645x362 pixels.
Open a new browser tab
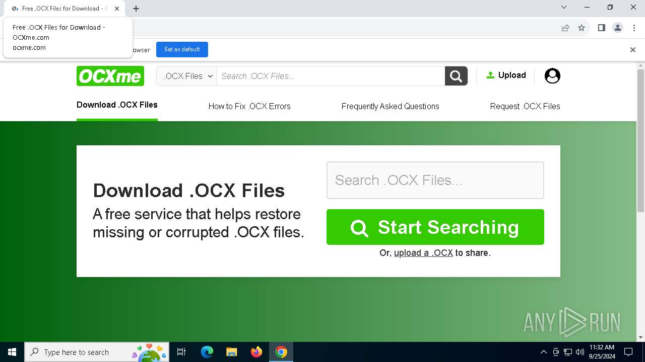136,9
